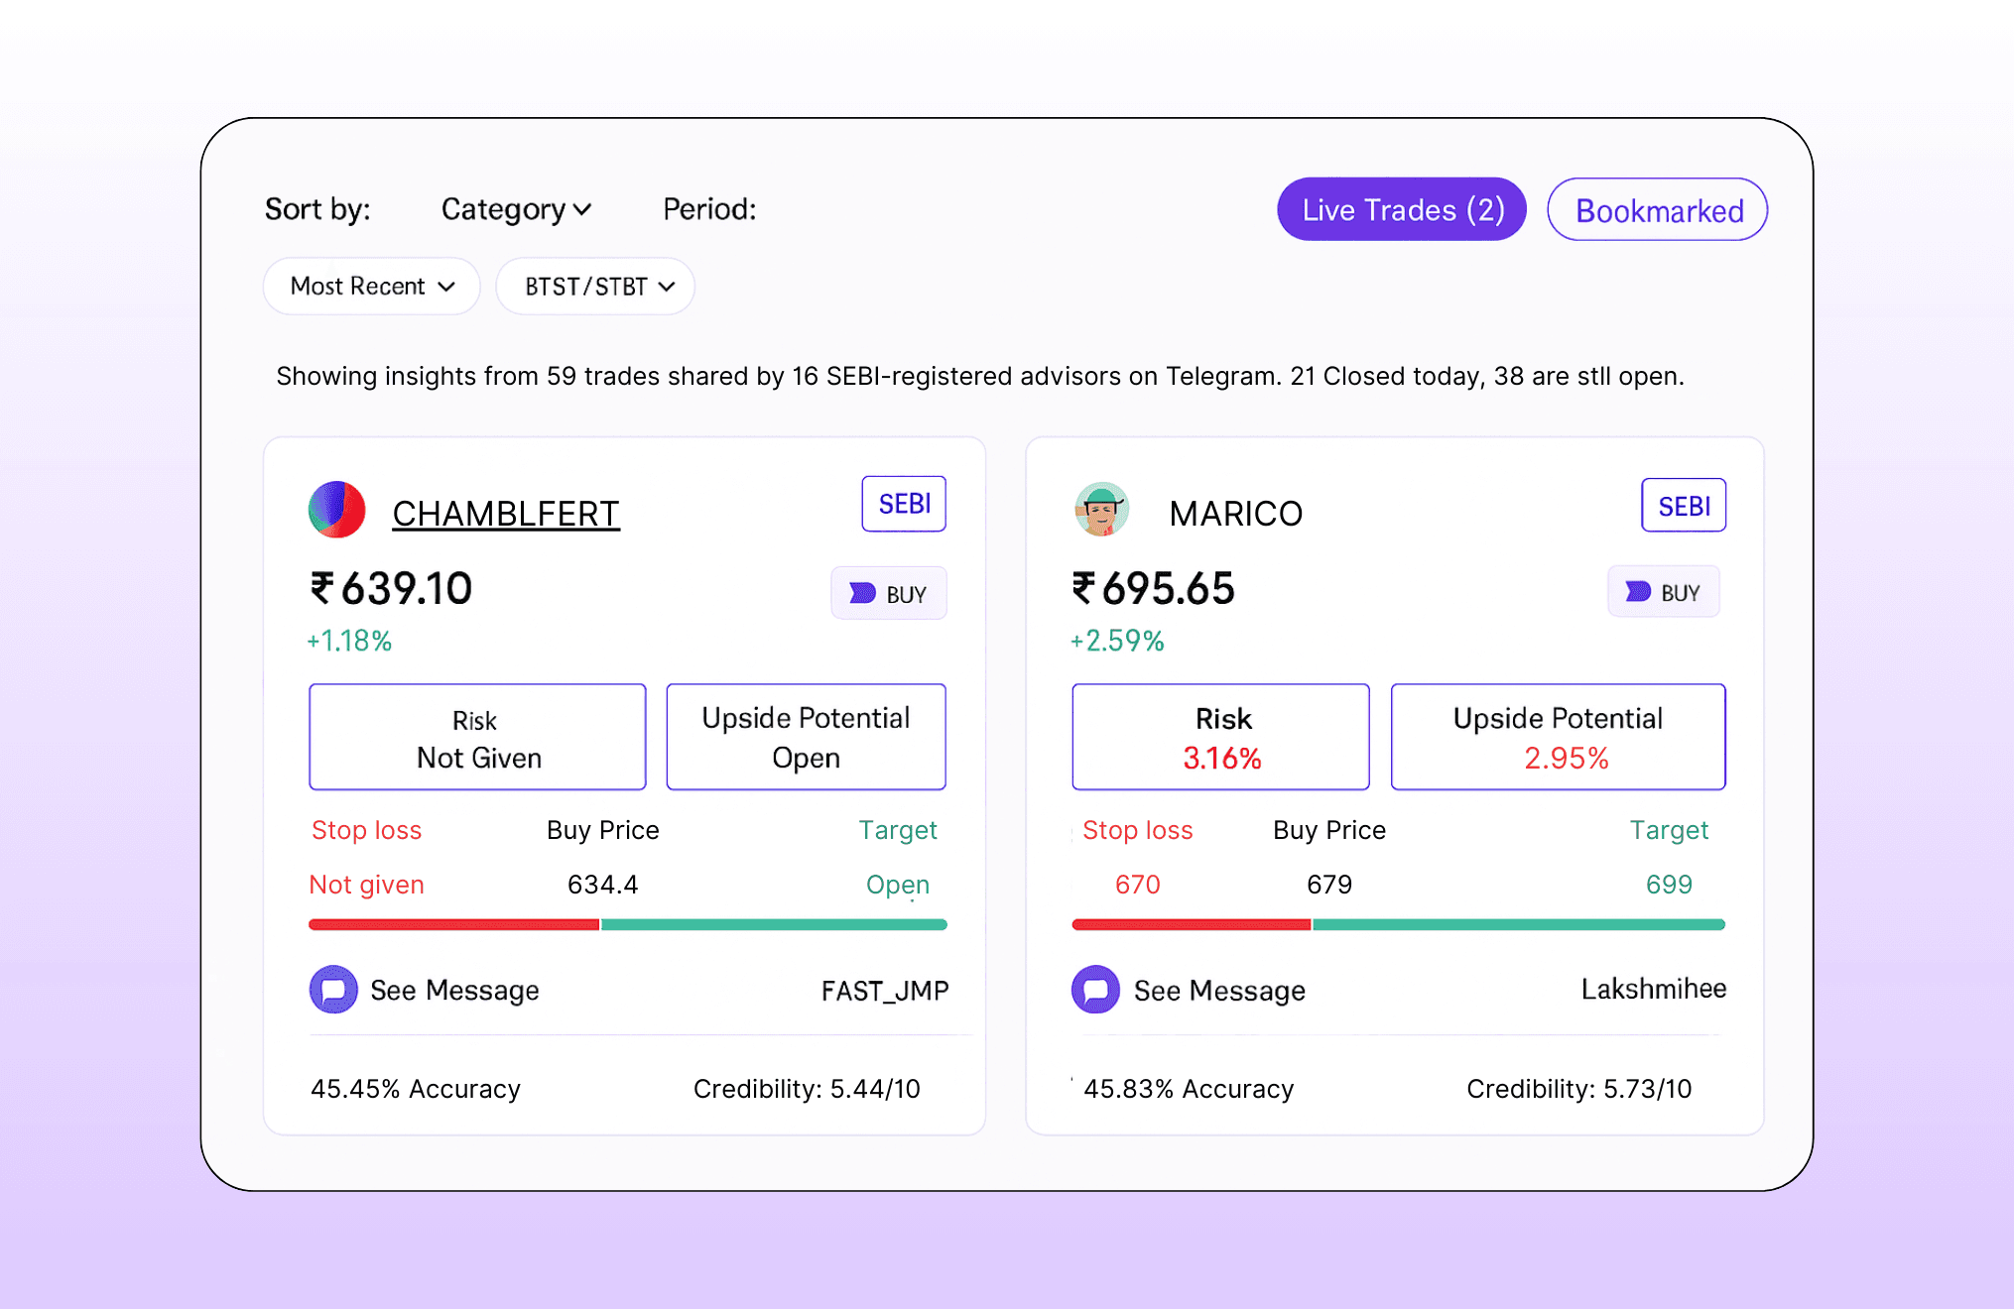Screen dimensions: 2014x1309
Task: Click the BUY tag on MARICO card
Action: pos(1664,592)
